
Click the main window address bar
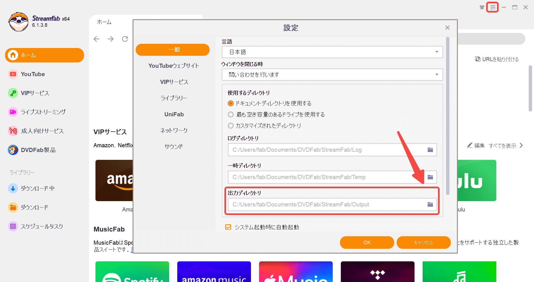tap(491, 39)
